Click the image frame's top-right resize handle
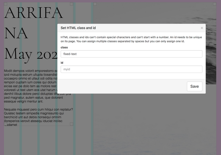The width and height of the screenshot is (221, 155). 215,4
